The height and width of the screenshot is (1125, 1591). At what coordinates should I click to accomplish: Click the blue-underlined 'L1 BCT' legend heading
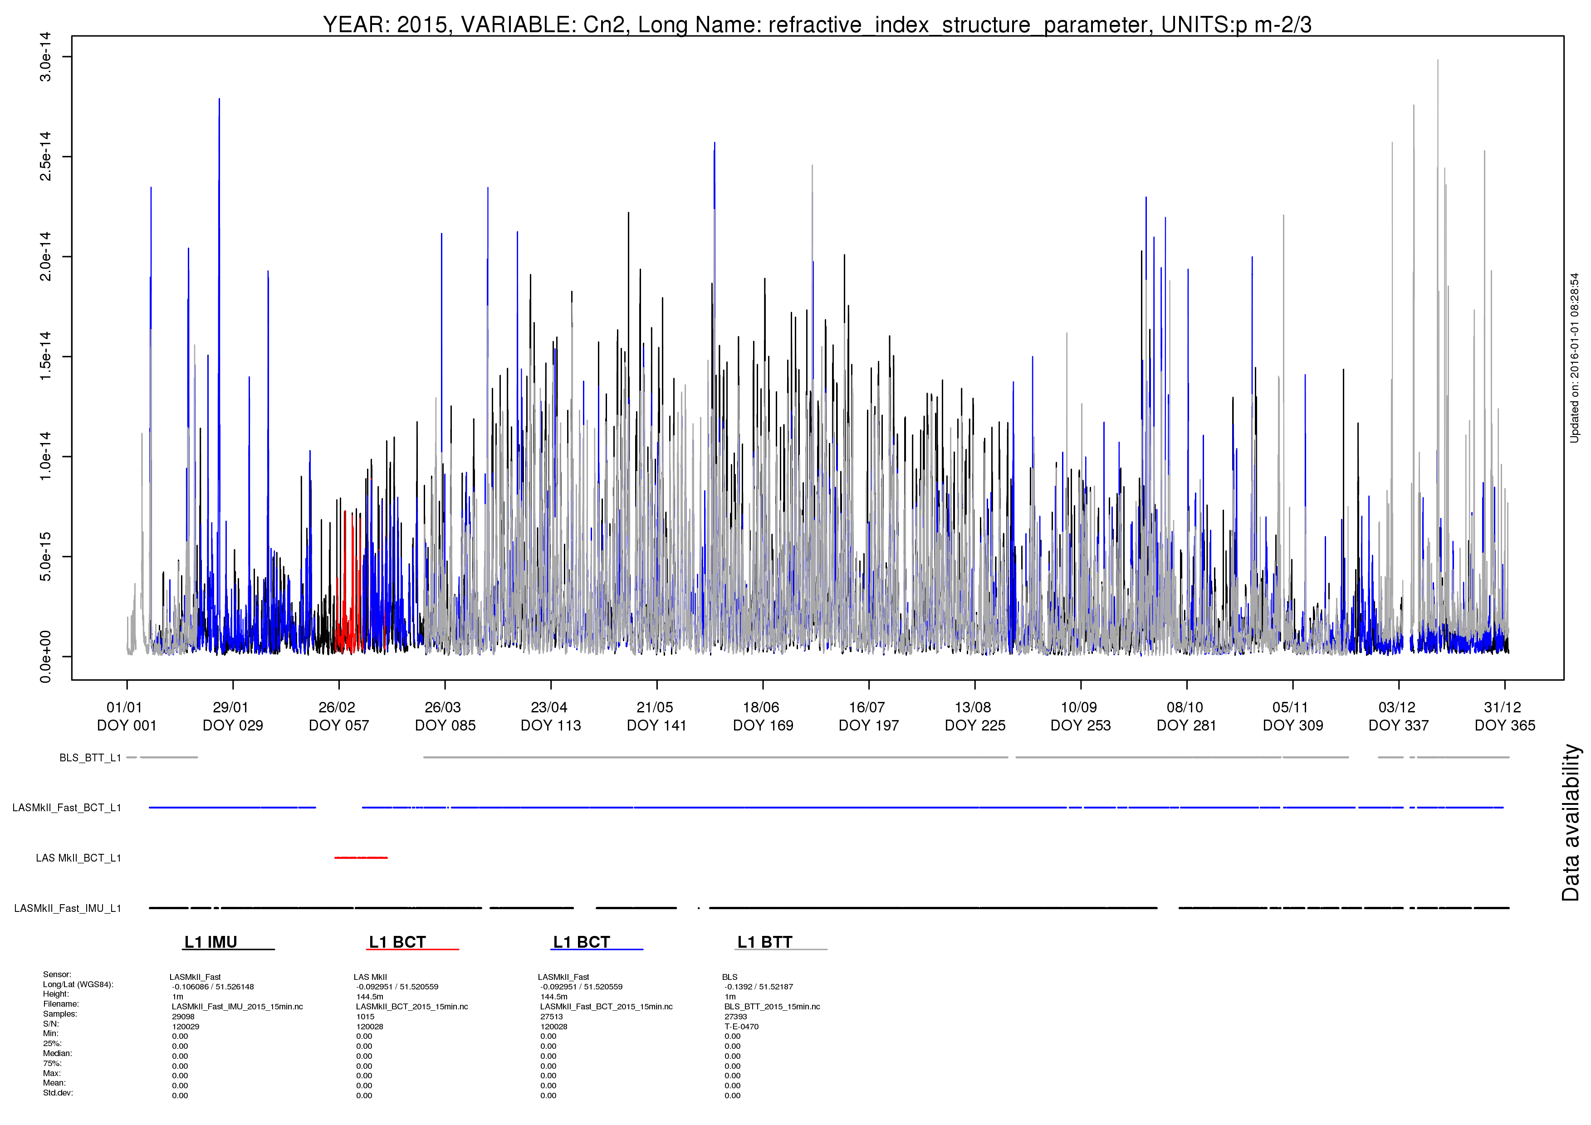tap(582, 942)
